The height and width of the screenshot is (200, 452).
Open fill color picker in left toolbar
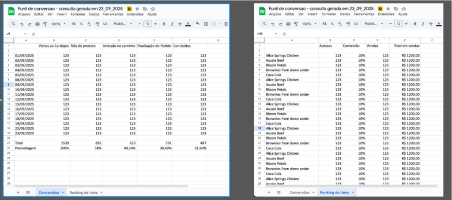click(197, 24)
